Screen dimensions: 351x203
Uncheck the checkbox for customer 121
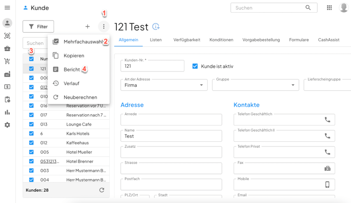click(x=31, y=69)
